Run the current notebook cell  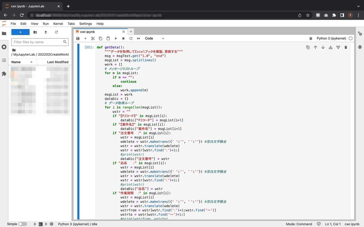[x=116, y=38]
